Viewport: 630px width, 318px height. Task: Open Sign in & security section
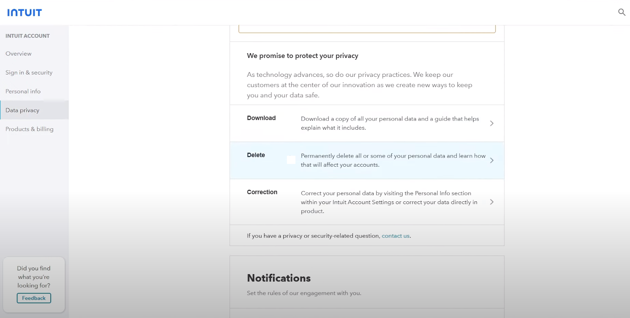pyautogui.click(x=29, y=73)
